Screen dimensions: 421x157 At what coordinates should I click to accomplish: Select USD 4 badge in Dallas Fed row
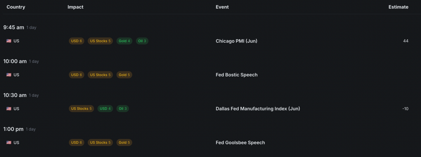105,109
